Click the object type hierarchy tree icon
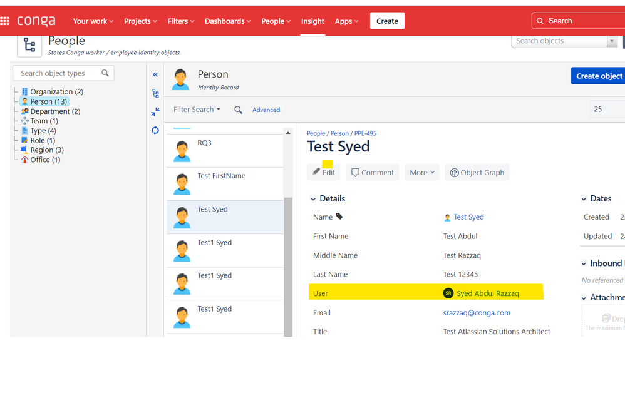 (x=155, y=93)
